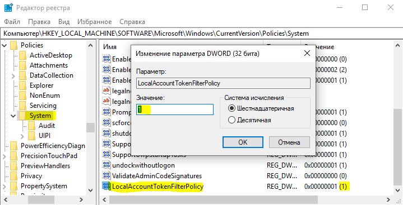The image size is (403, 205).
Task: Open the Избранное menu
Action: point(95,22)
